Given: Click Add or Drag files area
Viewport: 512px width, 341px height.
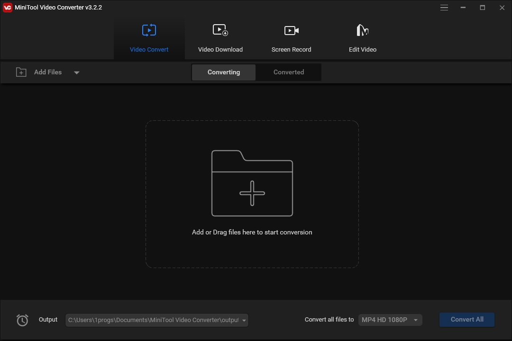Looking at the screenshot, I should tap(252, 232).
